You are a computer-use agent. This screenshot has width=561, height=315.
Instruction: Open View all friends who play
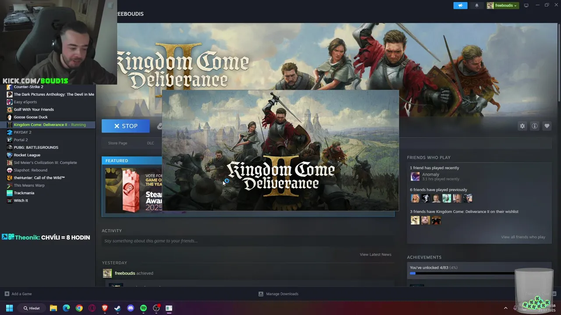click(523, 237)
